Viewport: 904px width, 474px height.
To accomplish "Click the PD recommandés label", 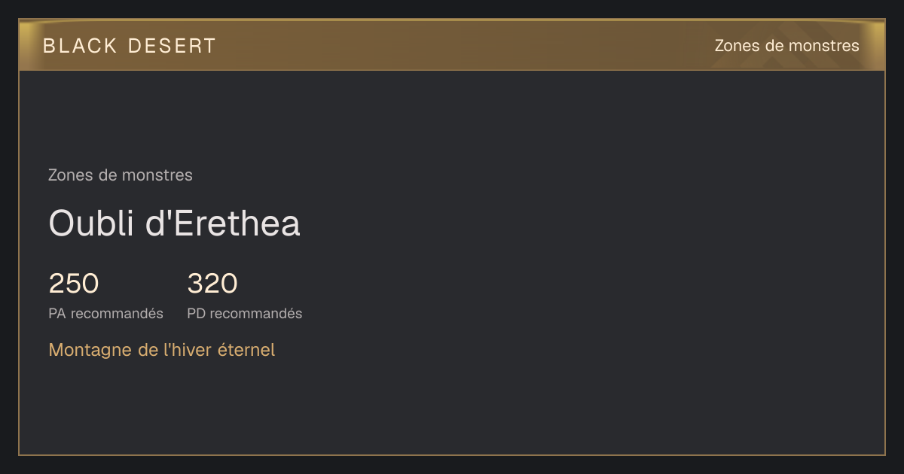I will point(245,314).
